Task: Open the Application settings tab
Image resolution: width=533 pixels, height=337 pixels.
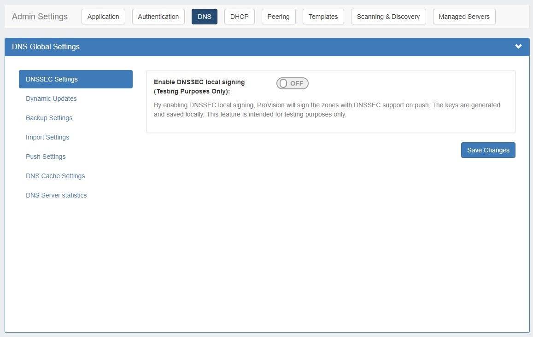Action: tap(103, 17)
